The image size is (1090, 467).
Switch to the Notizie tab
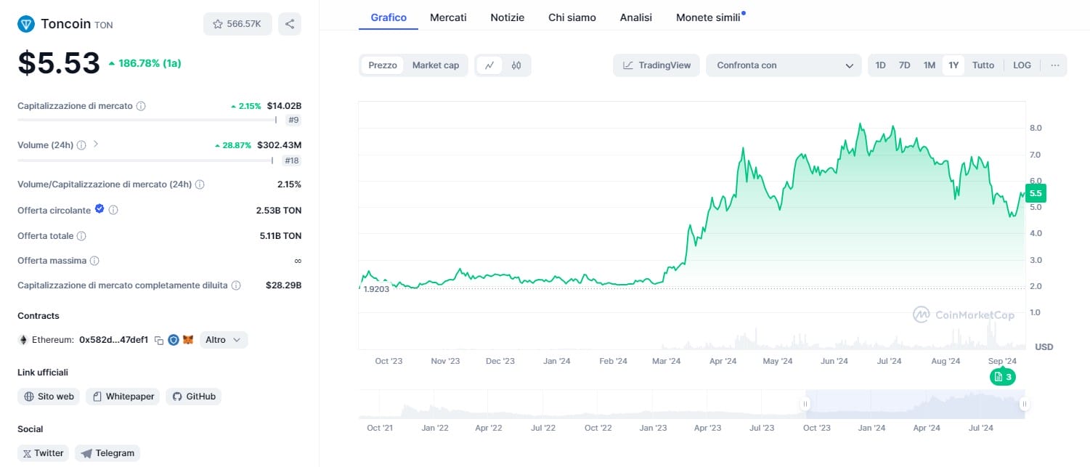coord(507,17)
